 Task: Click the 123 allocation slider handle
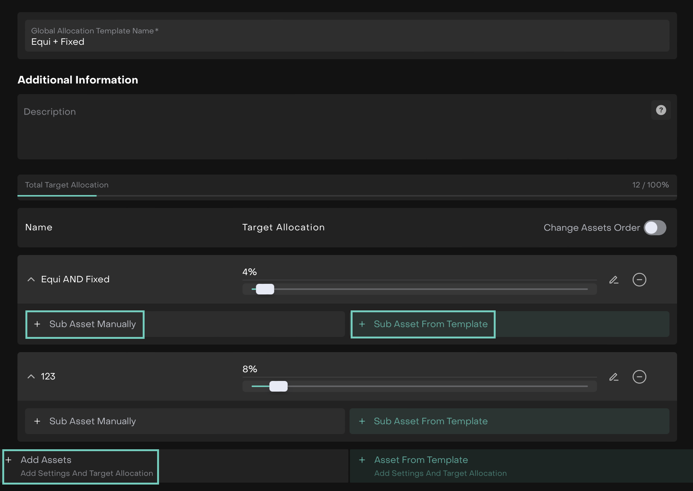tap(278, 386)
